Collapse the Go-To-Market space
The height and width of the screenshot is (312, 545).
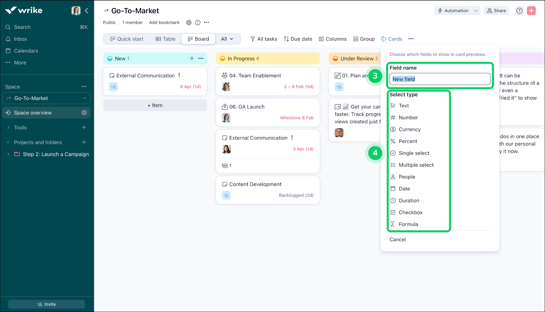point(85,98)
